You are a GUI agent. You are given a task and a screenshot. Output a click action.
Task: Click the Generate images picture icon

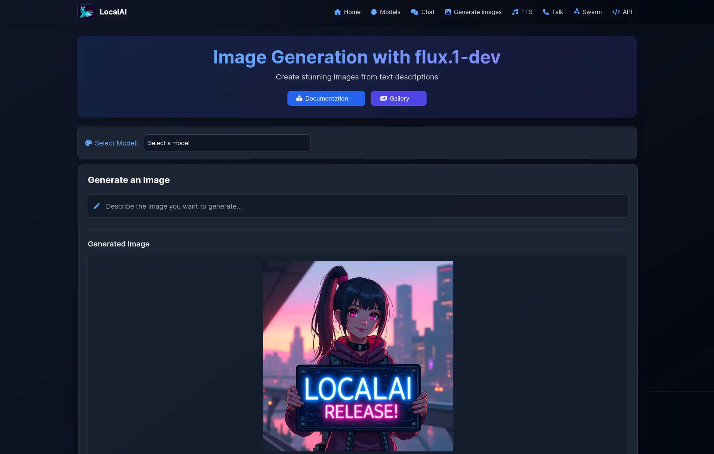(448, 12)
